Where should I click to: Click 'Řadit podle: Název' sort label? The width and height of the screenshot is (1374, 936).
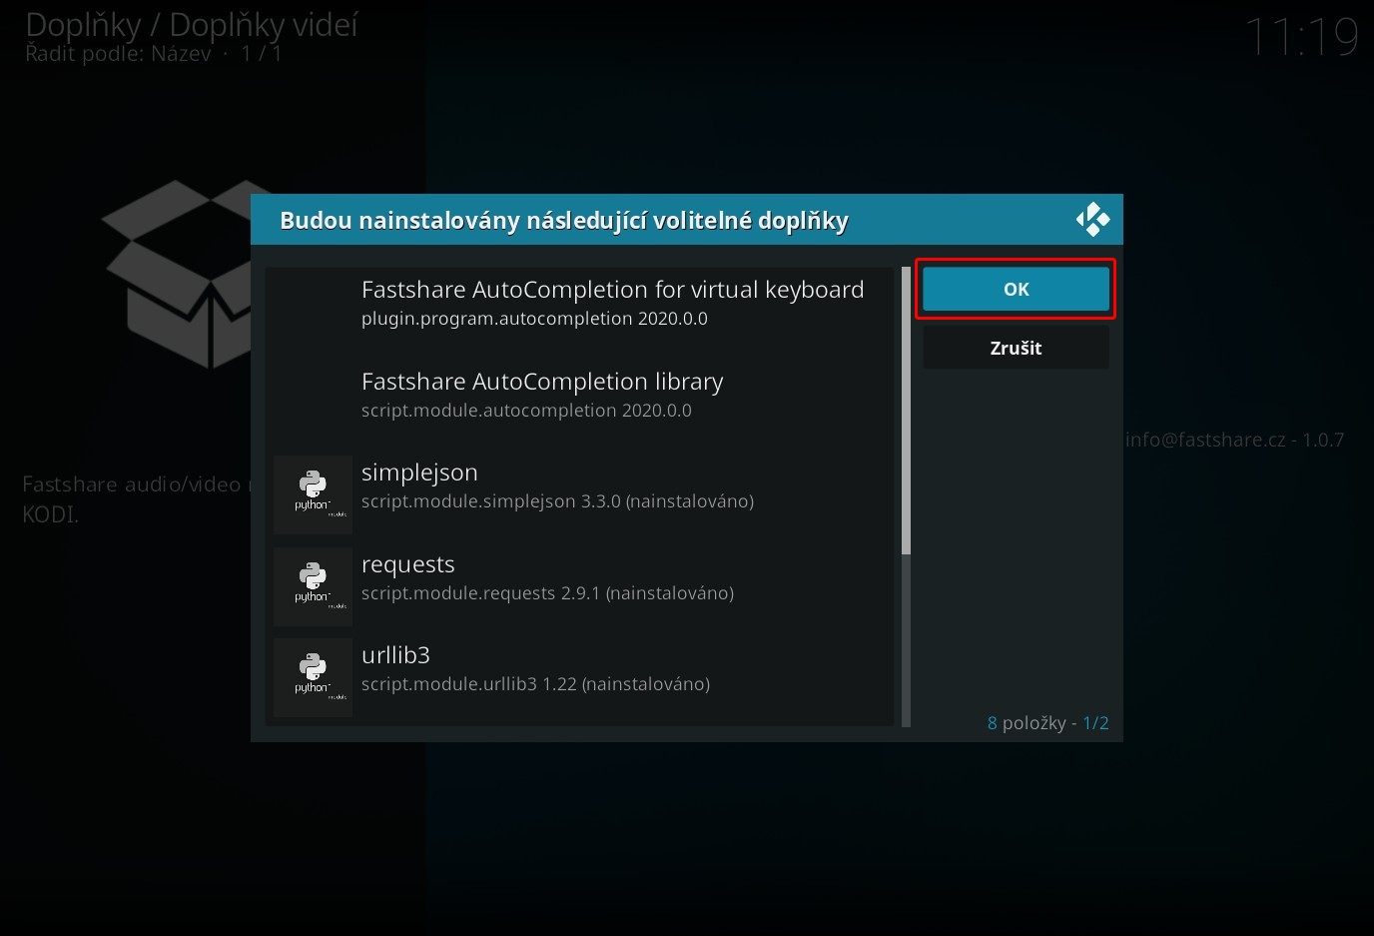tap(118, 54)
